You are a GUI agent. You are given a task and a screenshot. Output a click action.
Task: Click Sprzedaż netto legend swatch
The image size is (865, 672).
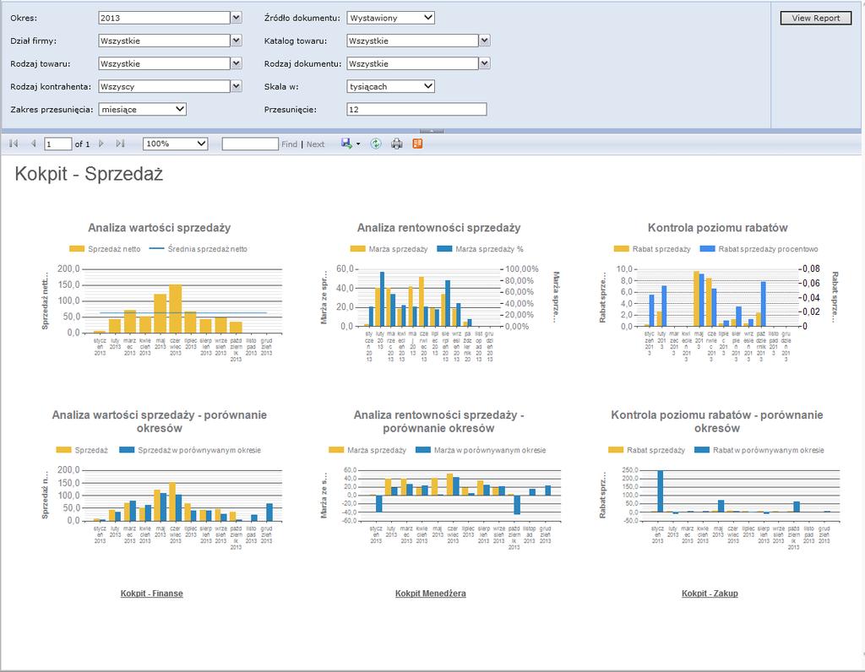point(77,249)
